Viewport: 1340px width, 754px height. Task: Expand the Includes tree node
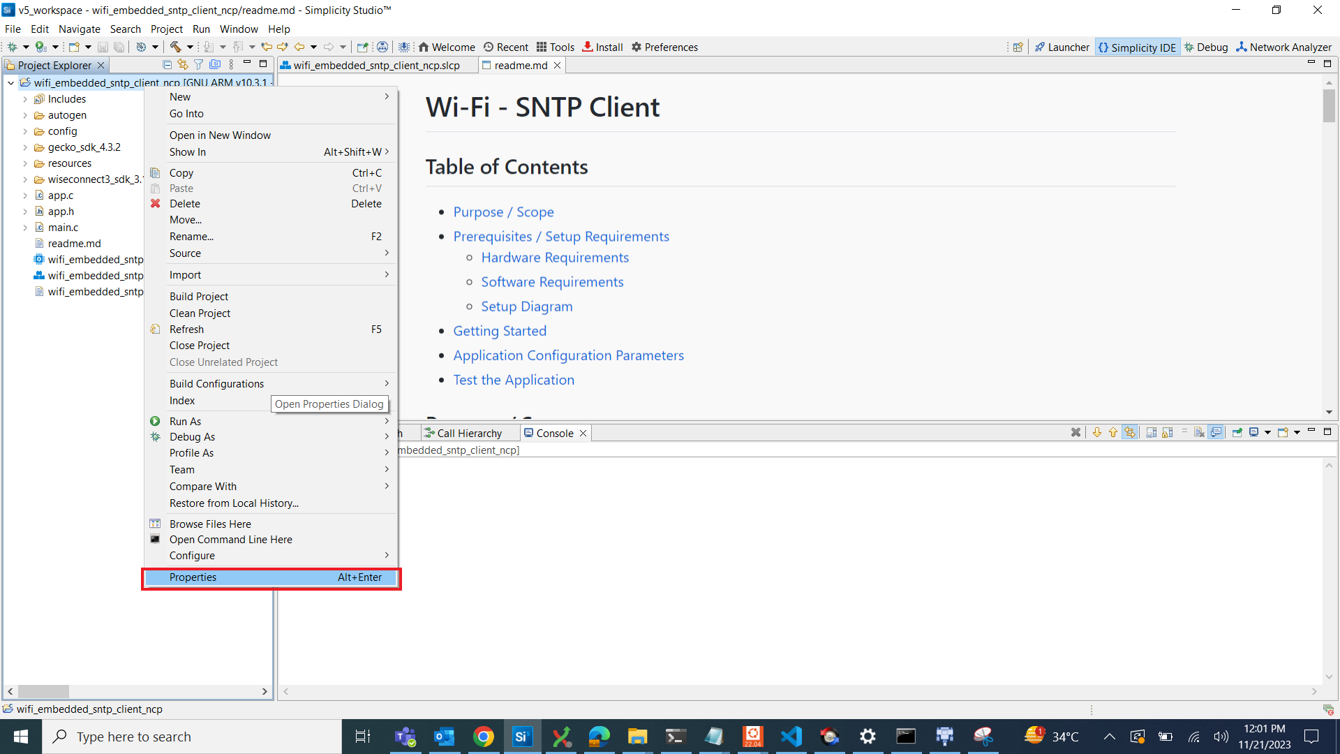coord(26,98)
